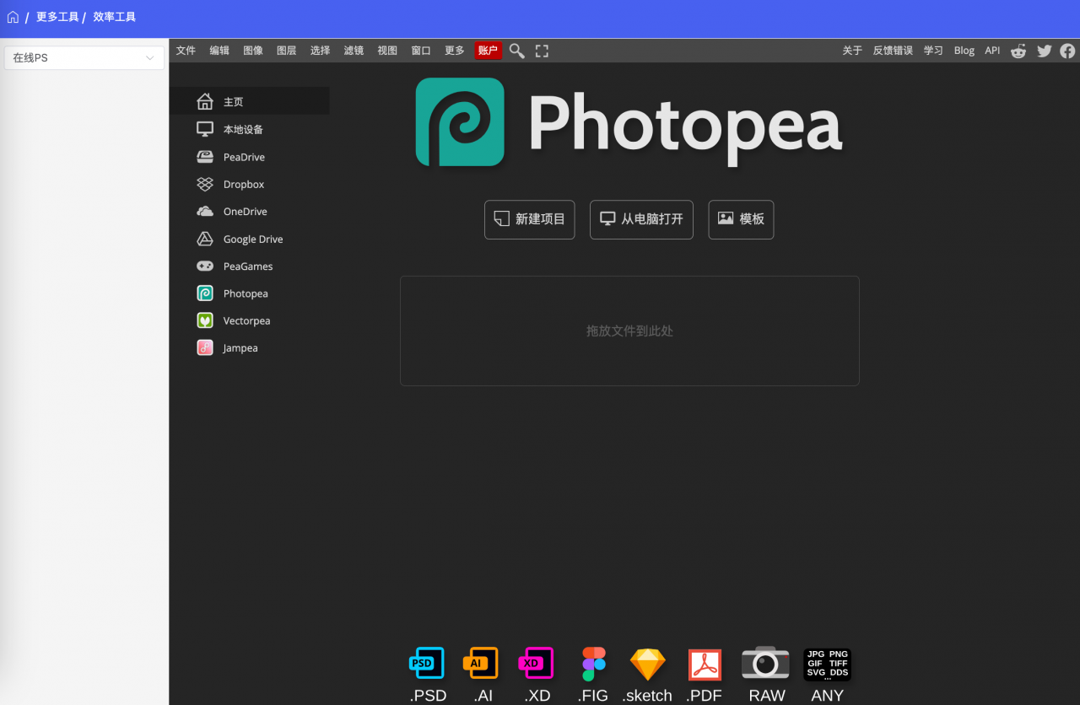
Task: Open the 学习 link
Action: coord(933,51)
